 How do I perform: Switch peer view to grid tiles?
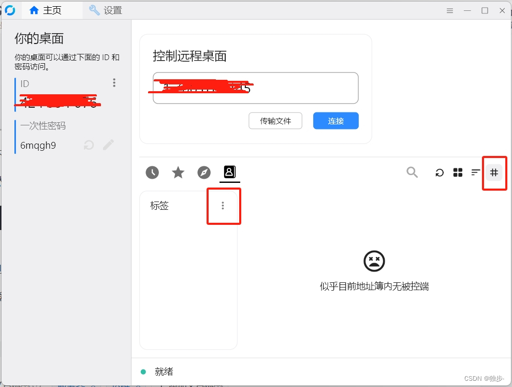(x=458, y=172)
